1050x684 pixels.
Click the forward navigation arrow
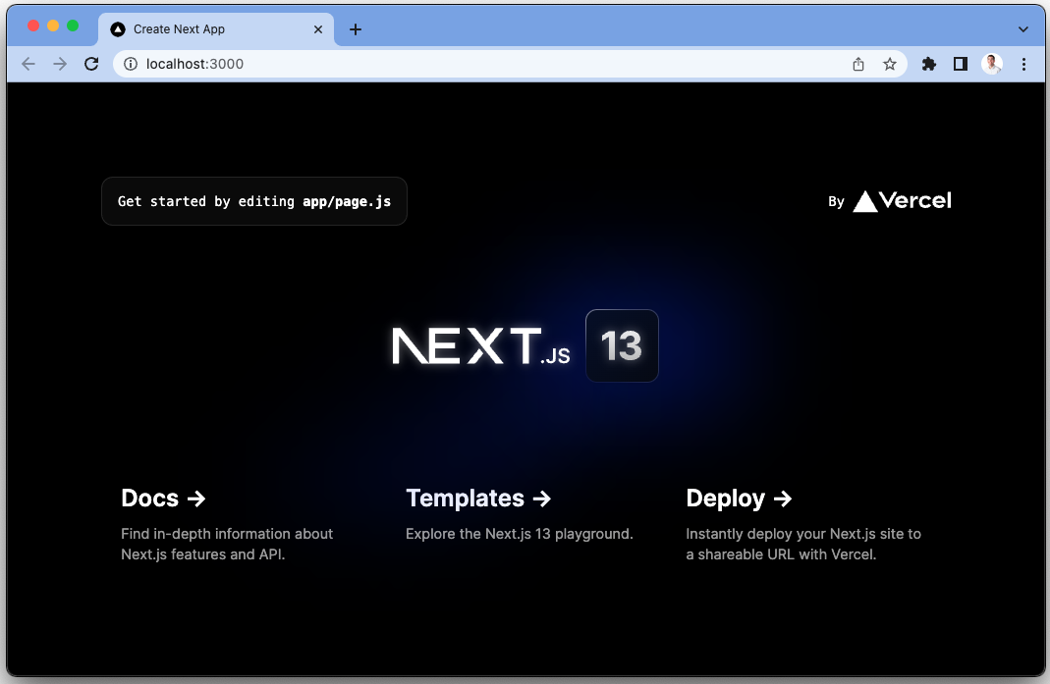click(59, 63)
